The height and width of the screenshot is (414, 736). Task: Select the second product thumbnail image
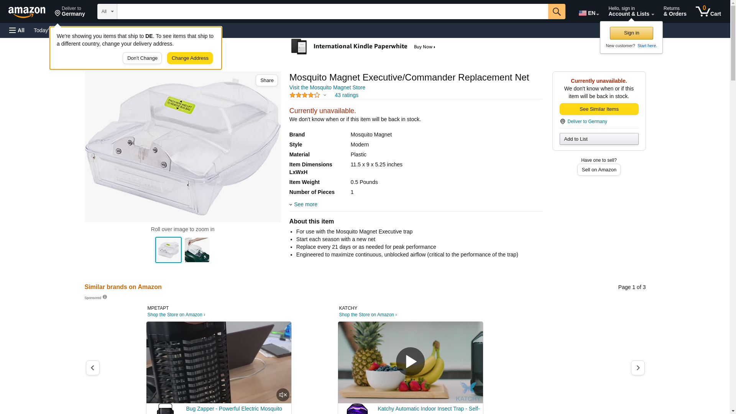197,250
